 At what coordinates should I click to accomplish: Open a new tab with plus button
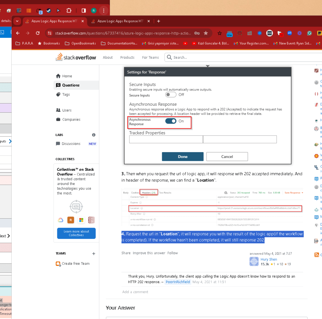[x=159, y=21]
